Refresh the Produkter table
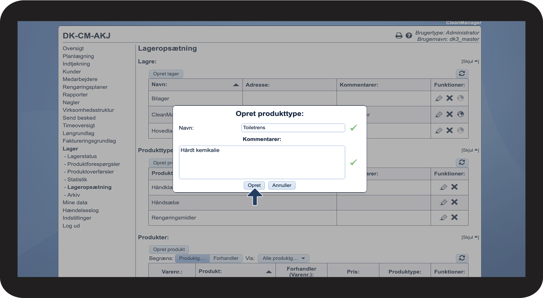 [x=462, y=258]
